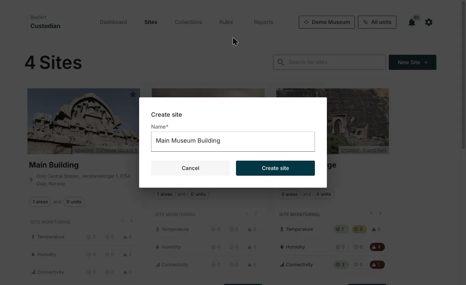Click the page's vertical scrollbar
466x285 pixels.
(x=464, y=75)
